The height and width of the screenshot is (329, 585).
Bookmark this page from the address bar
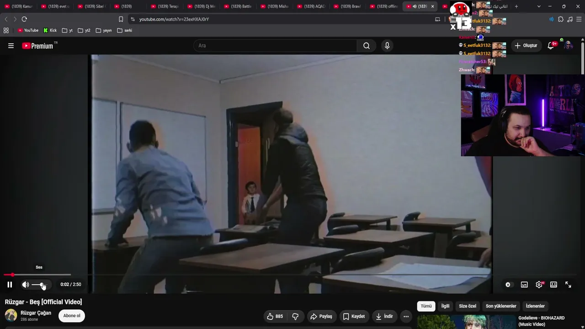121,19
